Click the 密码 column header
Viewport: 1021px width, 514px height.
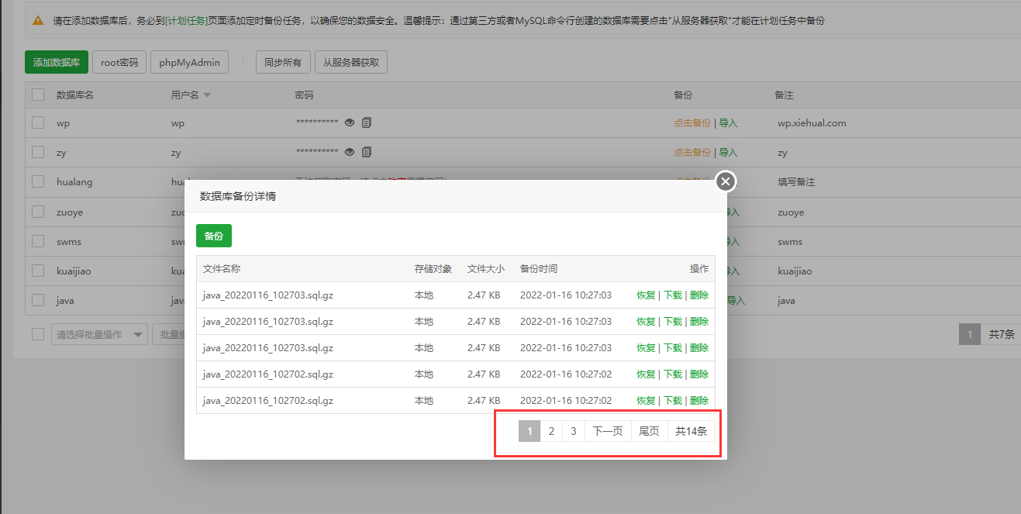[304, 95]
